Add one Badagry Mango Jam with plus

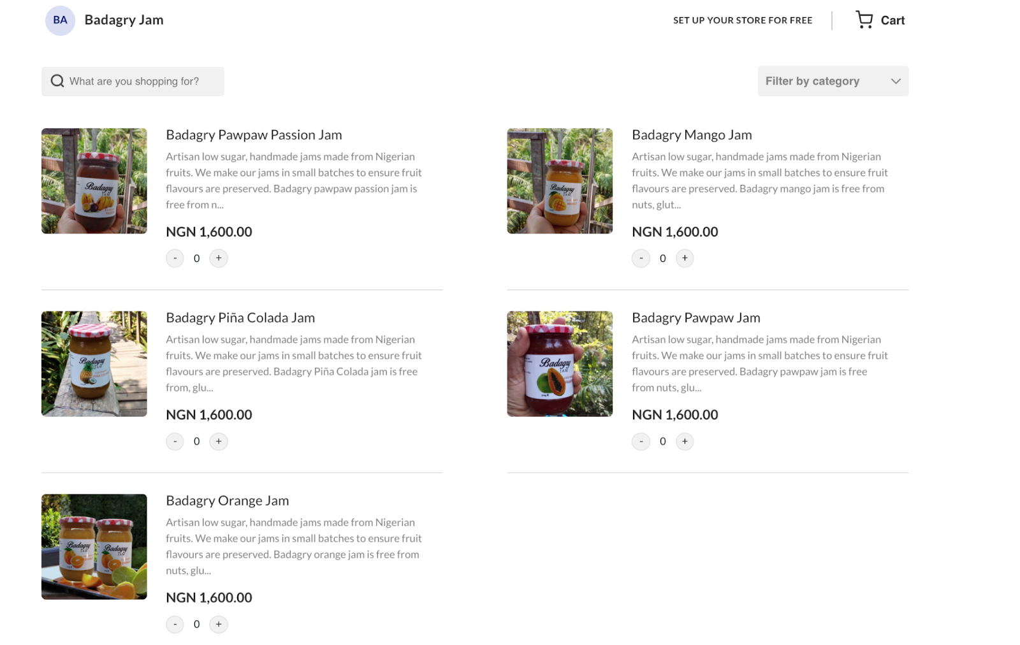click(x=685, y=258)
